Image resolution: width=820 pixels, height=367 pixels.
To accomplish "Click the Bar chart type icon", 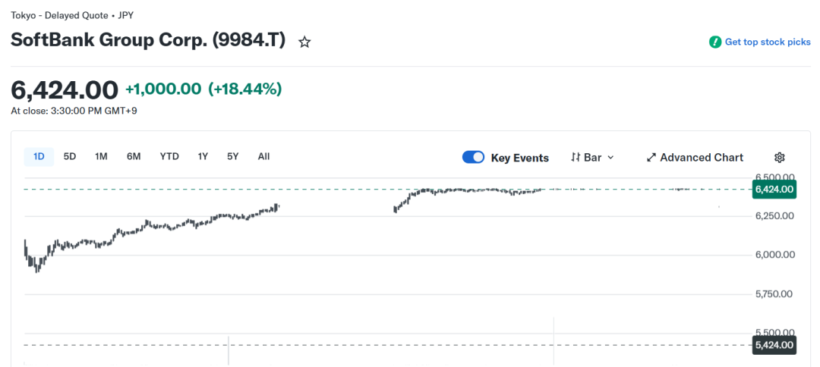I will pos(576,157).
